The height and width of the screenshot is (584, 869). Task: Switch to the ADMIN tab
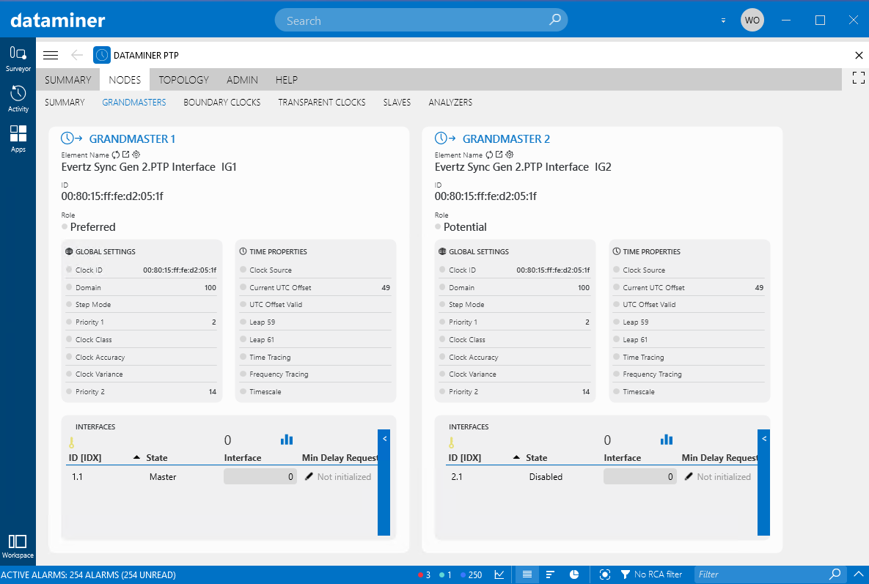coord(242,80)
